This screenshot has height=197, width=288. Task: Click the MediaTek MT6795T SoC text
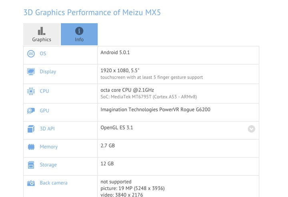pyautogui.click(x=148, y=97)
